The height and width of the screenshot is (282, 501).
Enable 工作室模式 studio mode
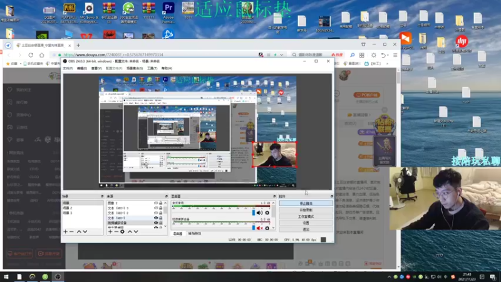[306, 216]
